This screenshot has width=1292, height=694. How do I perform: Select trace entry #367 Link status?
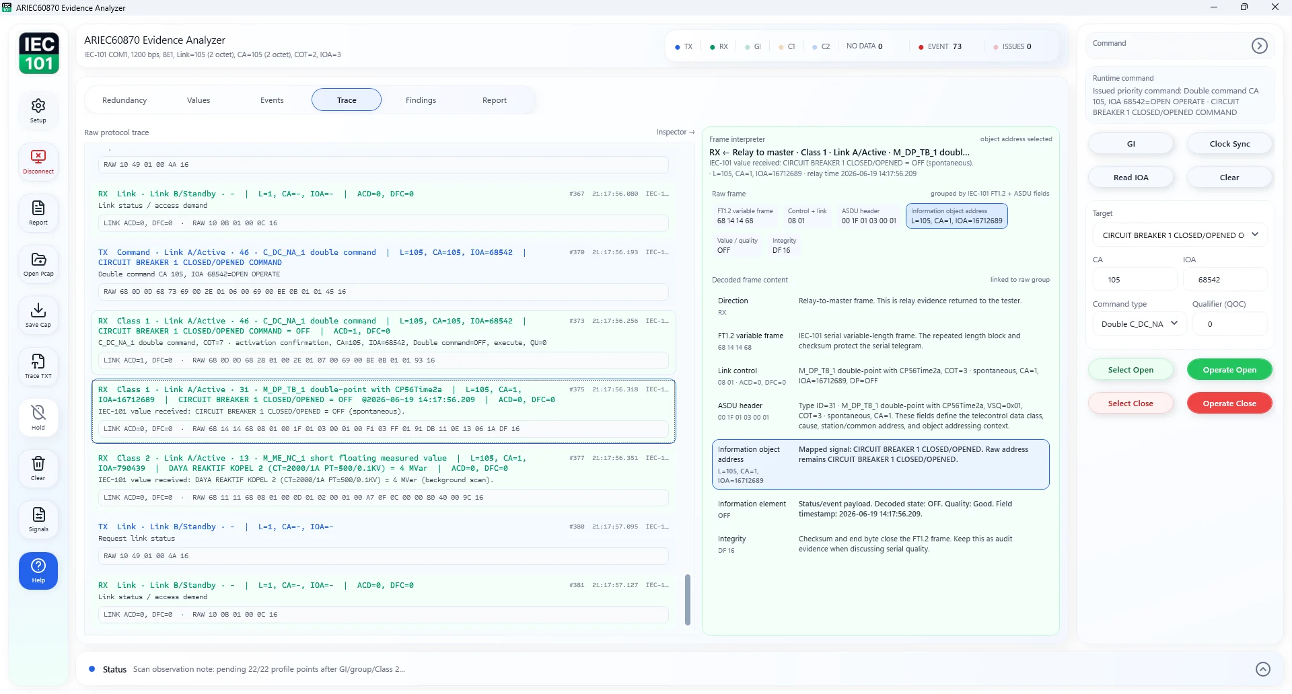pos(384,208)
